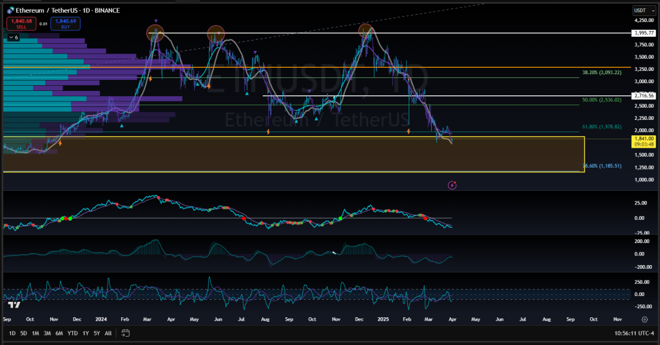Open the USDT currency dropdown
Viewport: 660px width, 345px height.
pyautogui.click(x=644, y=10)
